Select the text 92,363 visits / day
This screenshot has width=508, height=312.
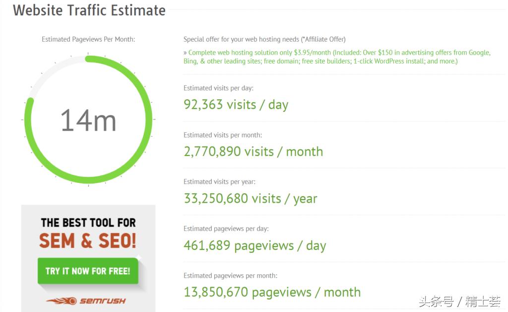point(236,105)
